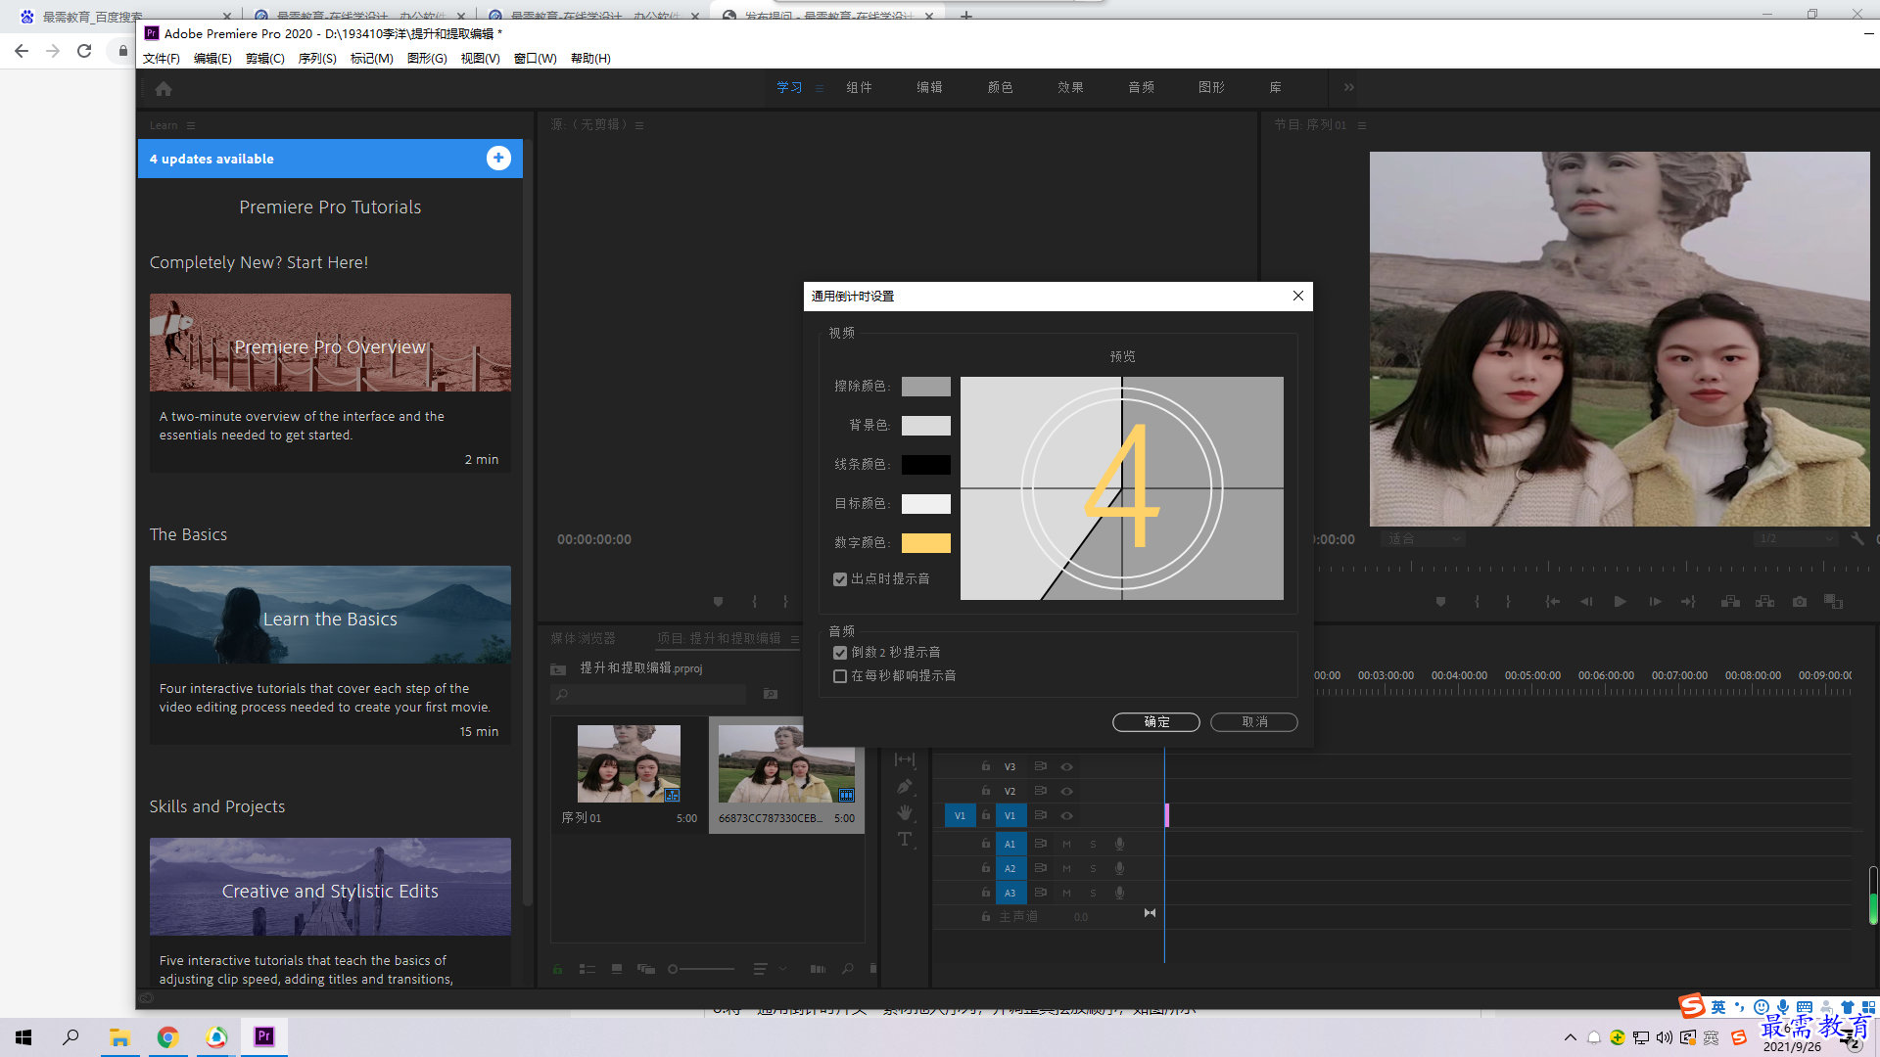
Task: Click the Lift button in program monitor
Action: (x=1730, y=602)
